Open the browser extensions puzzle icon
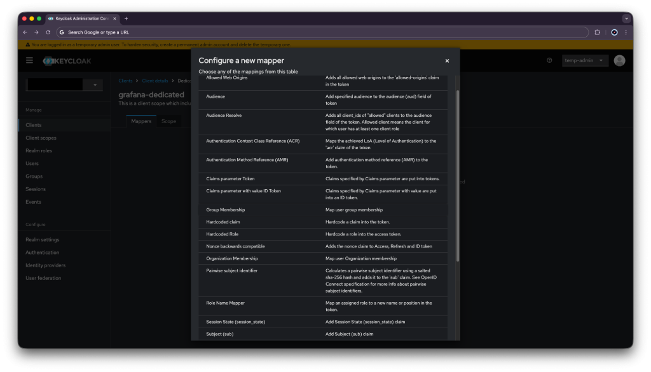This screenshot has height=372, width=651. pos(597,32)
